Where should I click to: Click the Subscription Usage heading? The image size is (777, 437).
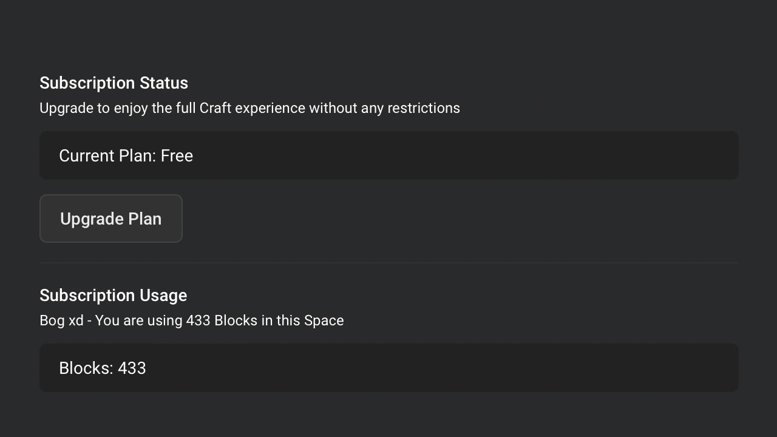(x=113, y=295)
